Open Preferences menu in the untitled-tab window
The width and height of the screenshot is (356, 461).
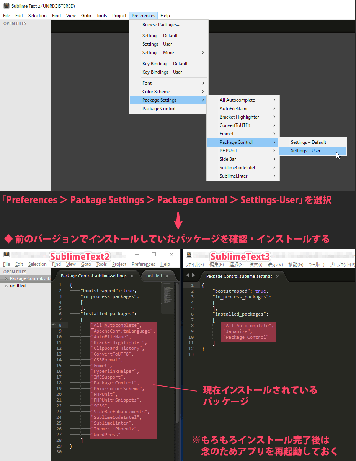click(x=143, y=264)
